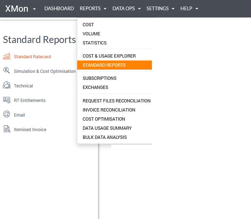Viewport: 251px width, 219px height.
Task: Choose Standard Reports menu entry
Action: pyautogui.click(x=104, y=65)
